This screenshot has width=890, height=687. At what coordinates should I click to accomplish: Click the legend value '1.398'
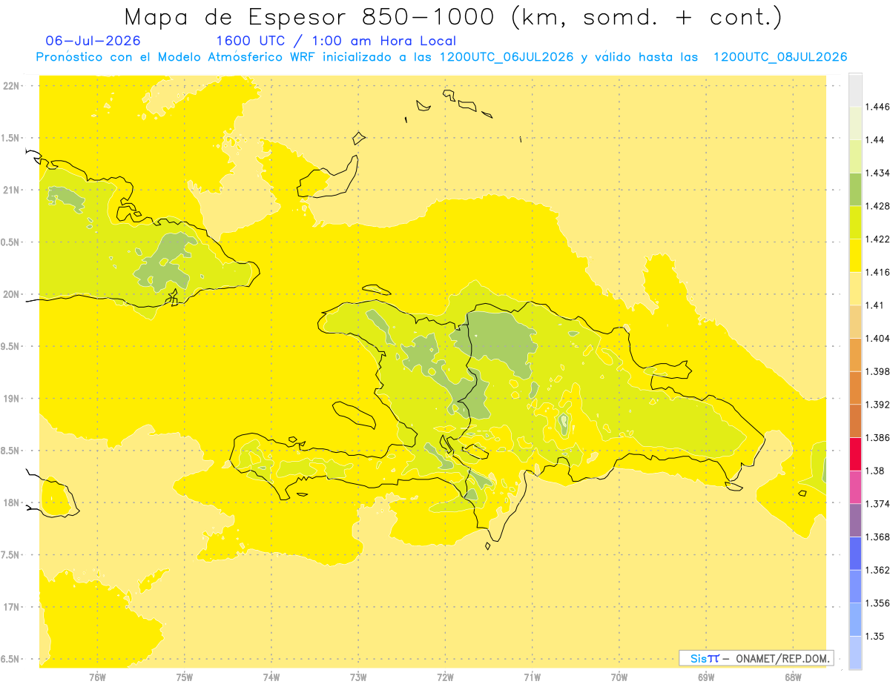pos(877,371)
